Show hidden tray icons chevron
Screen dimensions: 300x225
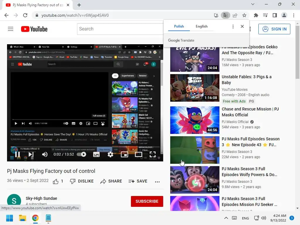(226, 218)
